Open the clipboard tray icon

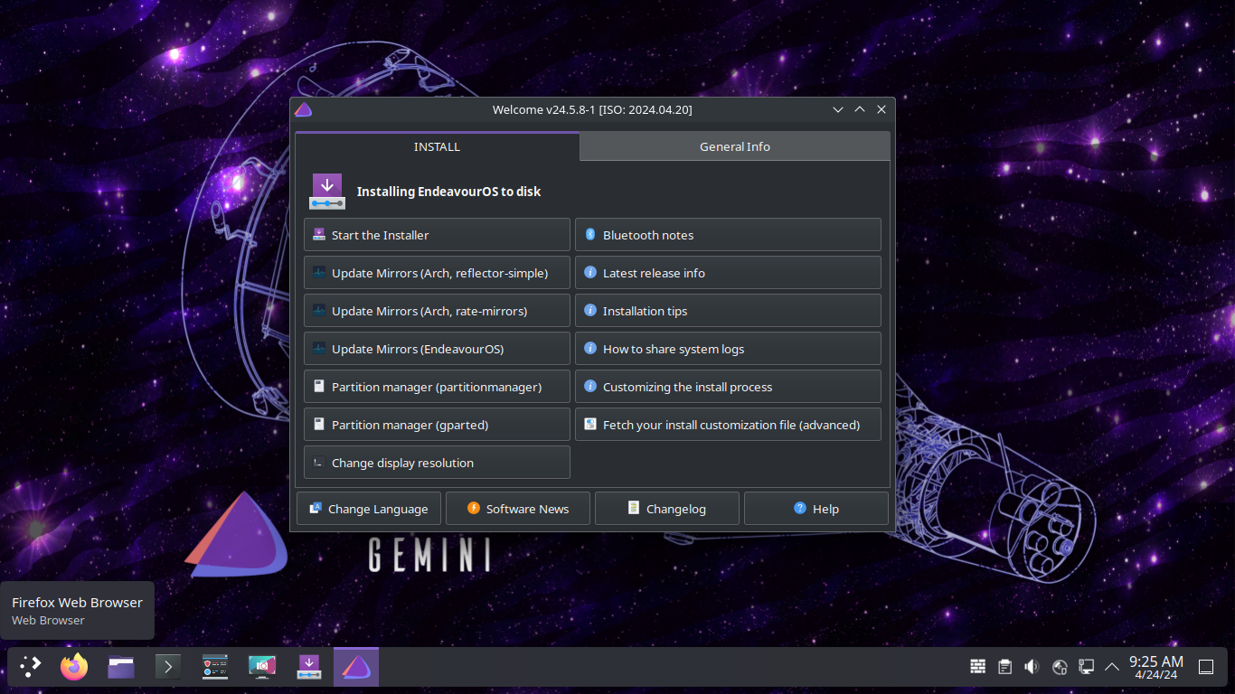[1004, 667]
